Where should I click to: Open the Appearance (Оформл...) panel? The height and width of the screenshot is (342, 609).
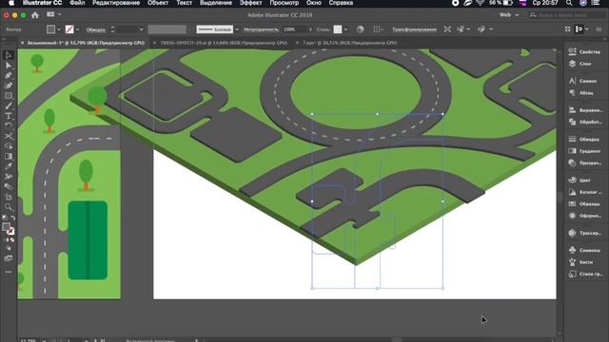click(x=584, y=216)
